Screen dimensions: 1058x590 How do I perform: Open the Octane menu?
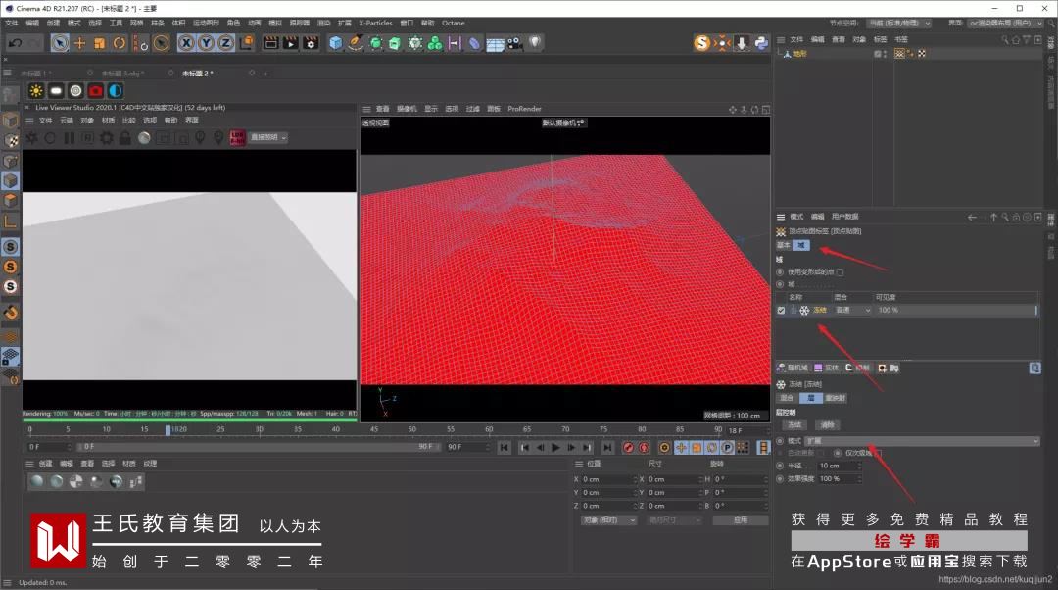coord(453,23)
